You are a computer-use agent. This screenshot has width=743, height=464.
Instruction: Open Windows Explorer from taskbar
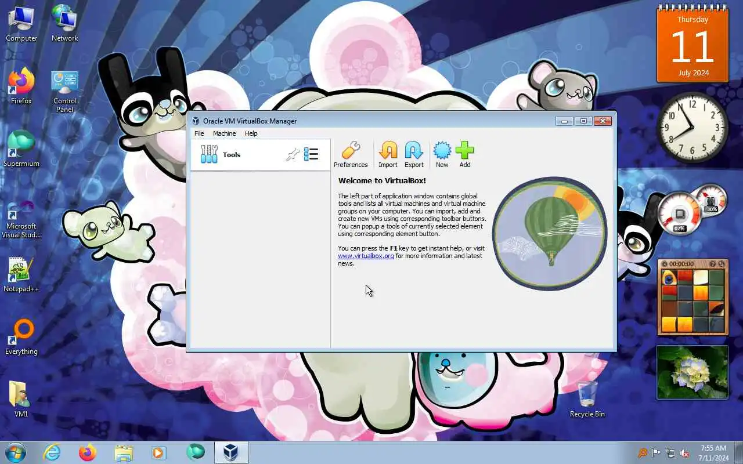pos(124,452)
